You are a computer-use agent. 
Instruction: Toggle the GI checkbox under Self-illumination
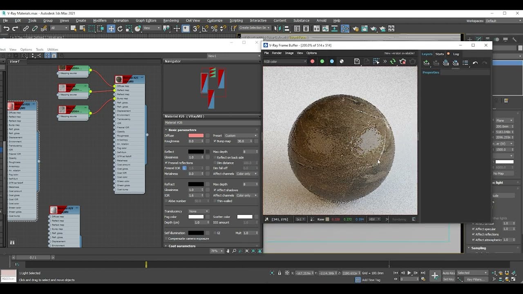pyautogui.click(x=215, y=233)
